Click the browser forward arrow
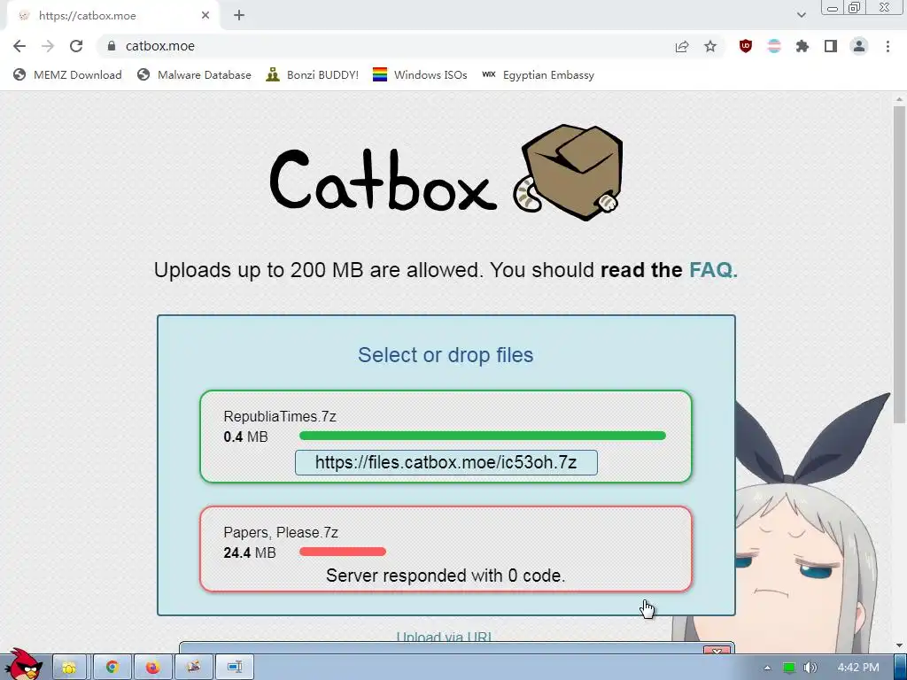 [x=48, y=46]
